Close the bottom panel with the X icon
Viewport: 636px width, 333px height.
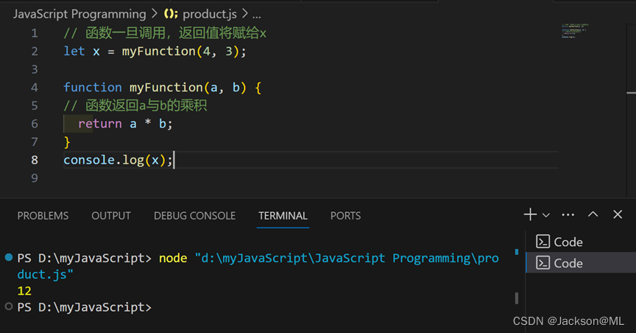tap(618, 215)
